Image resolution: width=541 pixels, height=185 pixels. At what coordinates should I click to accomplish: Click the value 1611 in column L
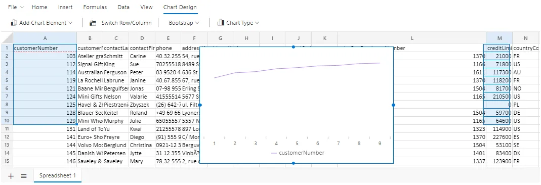coord(479,72)
